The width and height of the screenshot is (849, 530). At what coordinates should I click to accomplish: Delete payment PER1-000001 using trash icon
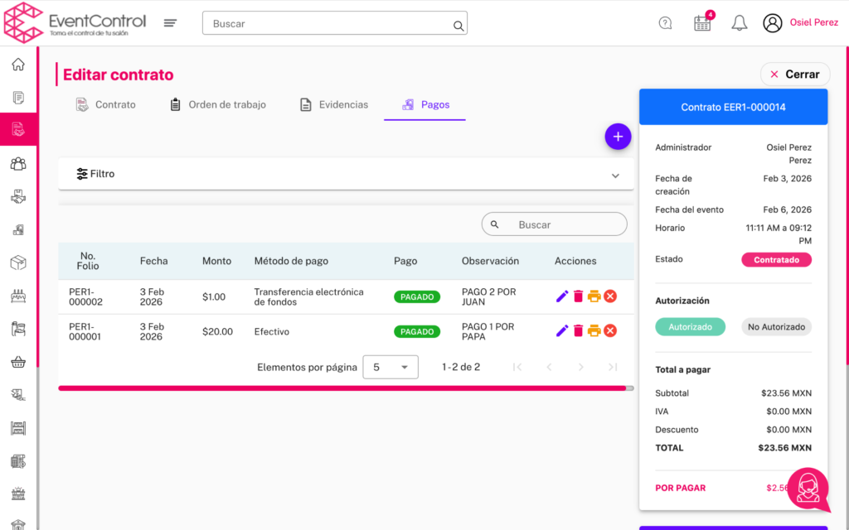point(578,331)
